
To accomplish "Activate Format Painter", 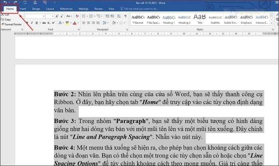I will (11, 24).
